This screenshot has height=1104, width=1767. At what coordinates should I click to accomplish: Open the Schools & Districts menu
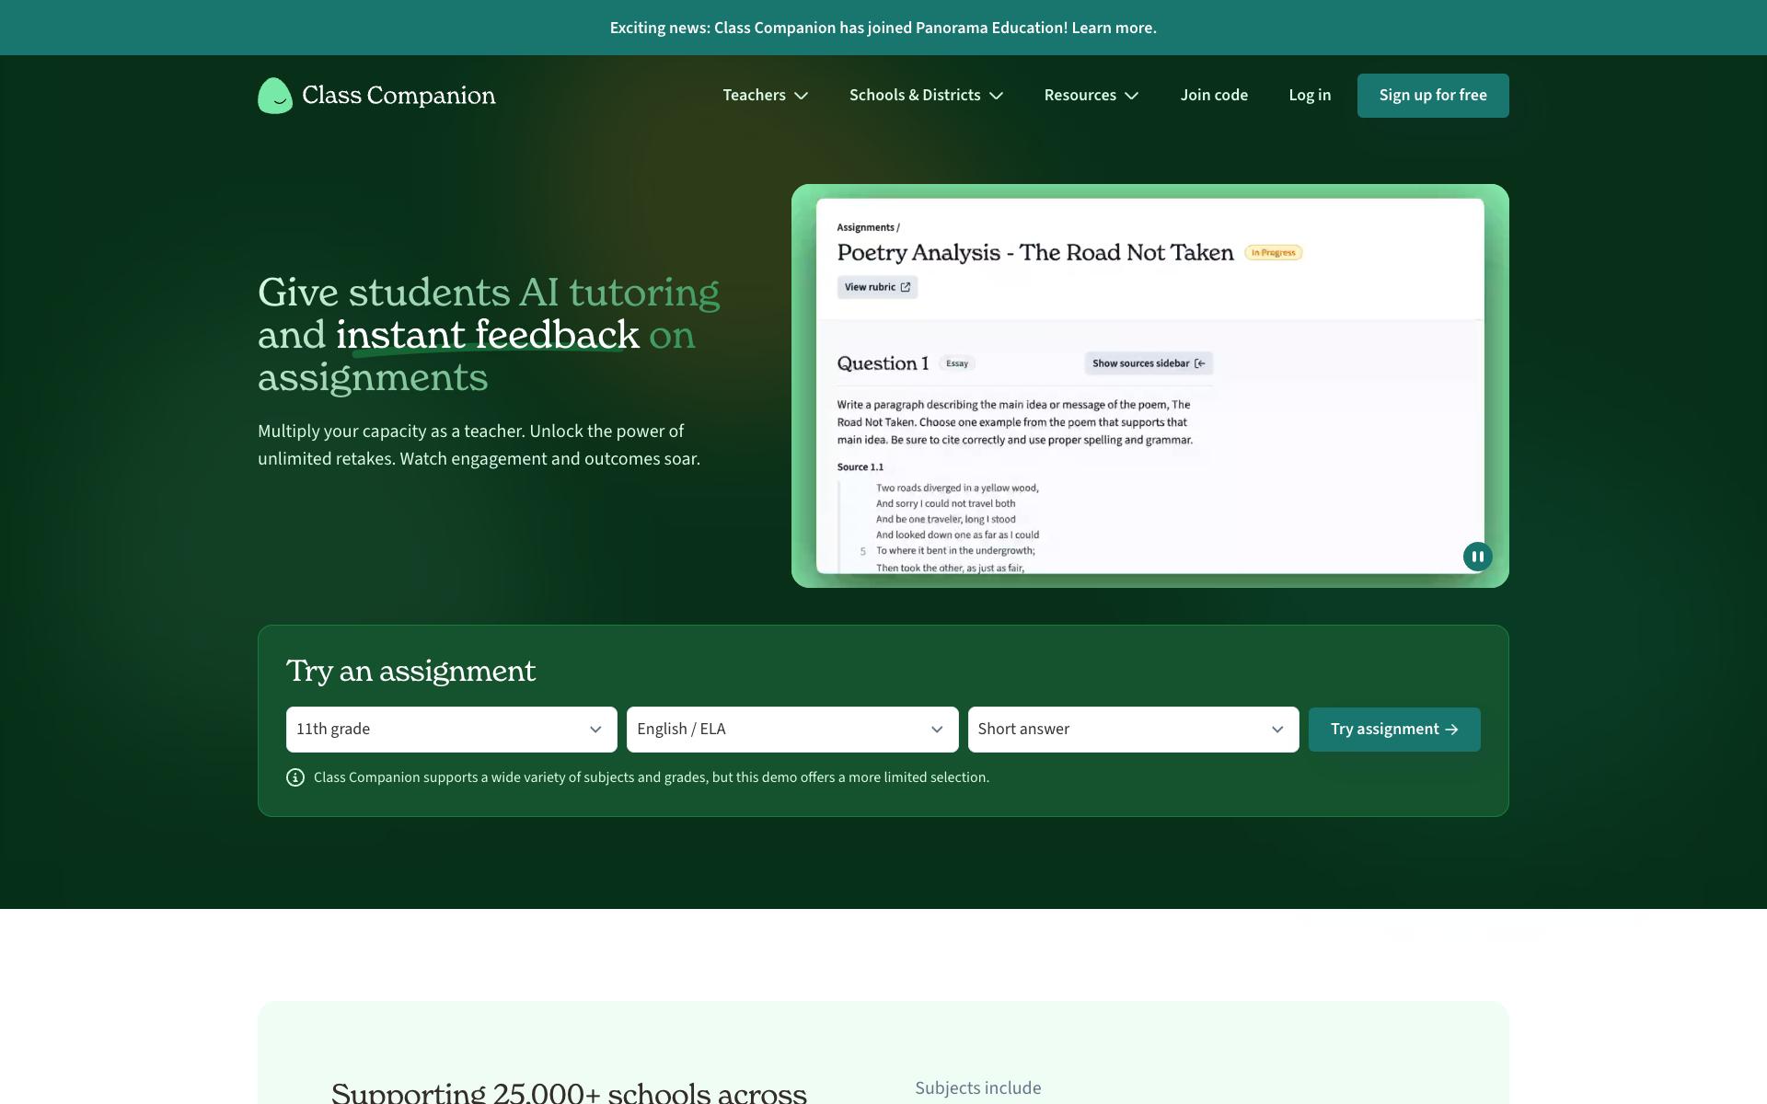[926, 96]
